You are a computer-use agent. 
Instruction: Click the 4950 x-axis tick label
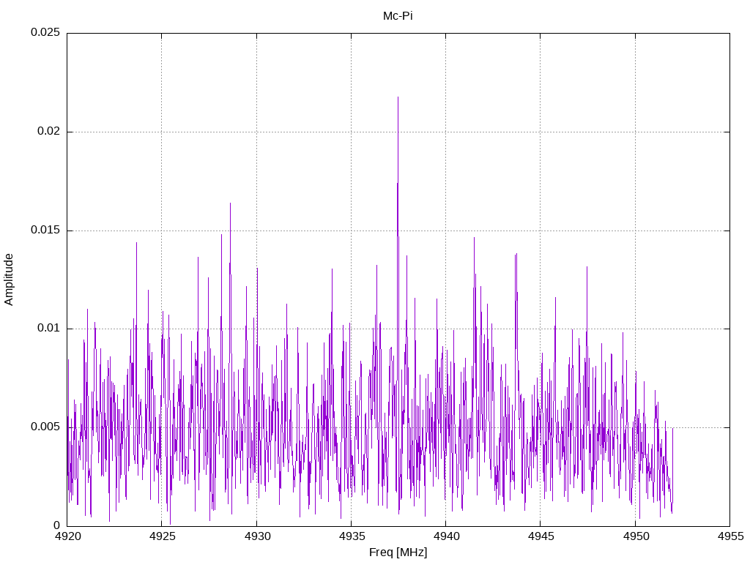635,536
